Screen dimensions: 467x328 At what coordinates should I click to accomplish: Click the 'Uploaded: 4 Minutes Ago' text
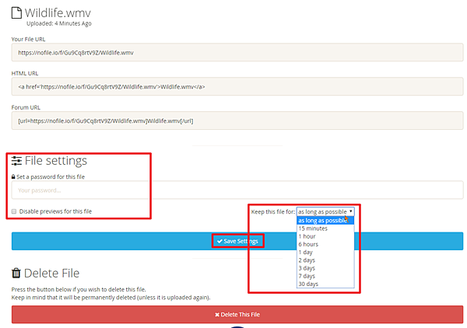point(59,23)
